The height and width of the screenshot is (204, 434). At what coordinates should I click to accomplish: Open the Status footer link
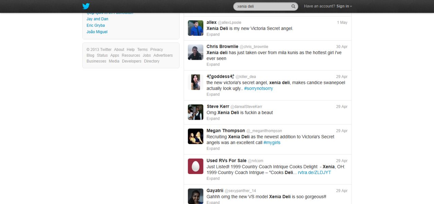[102, 55]
